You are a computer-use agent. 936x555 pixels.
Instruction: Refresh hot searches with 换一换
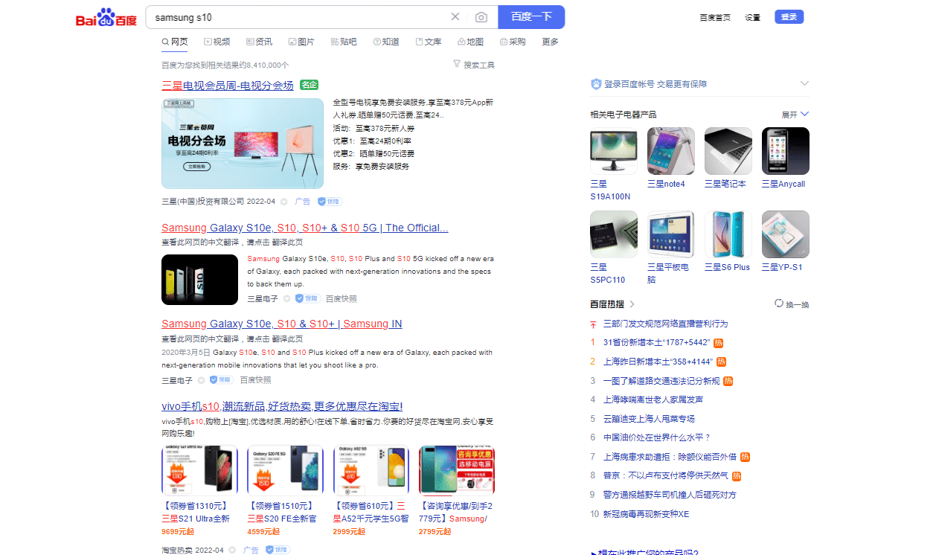(792, 304)
